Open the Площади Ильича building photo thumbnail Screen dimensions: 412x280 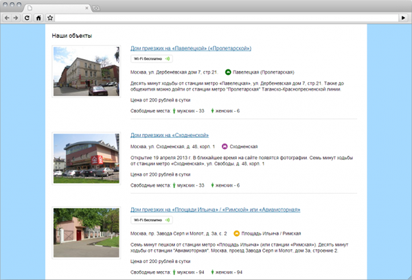87,233
